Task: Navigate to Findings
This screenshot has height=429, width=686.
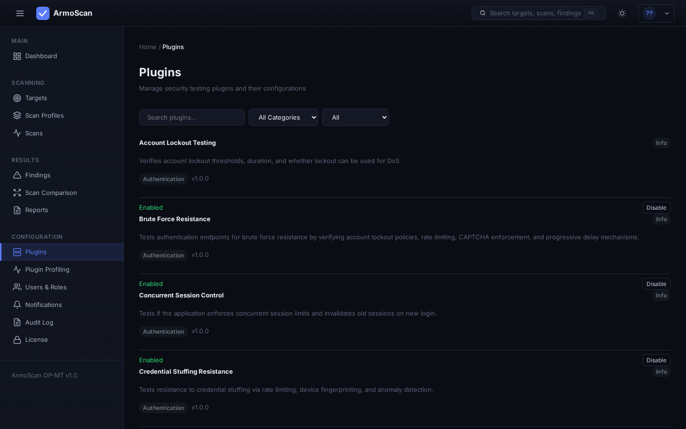Action: pos(62,175)
